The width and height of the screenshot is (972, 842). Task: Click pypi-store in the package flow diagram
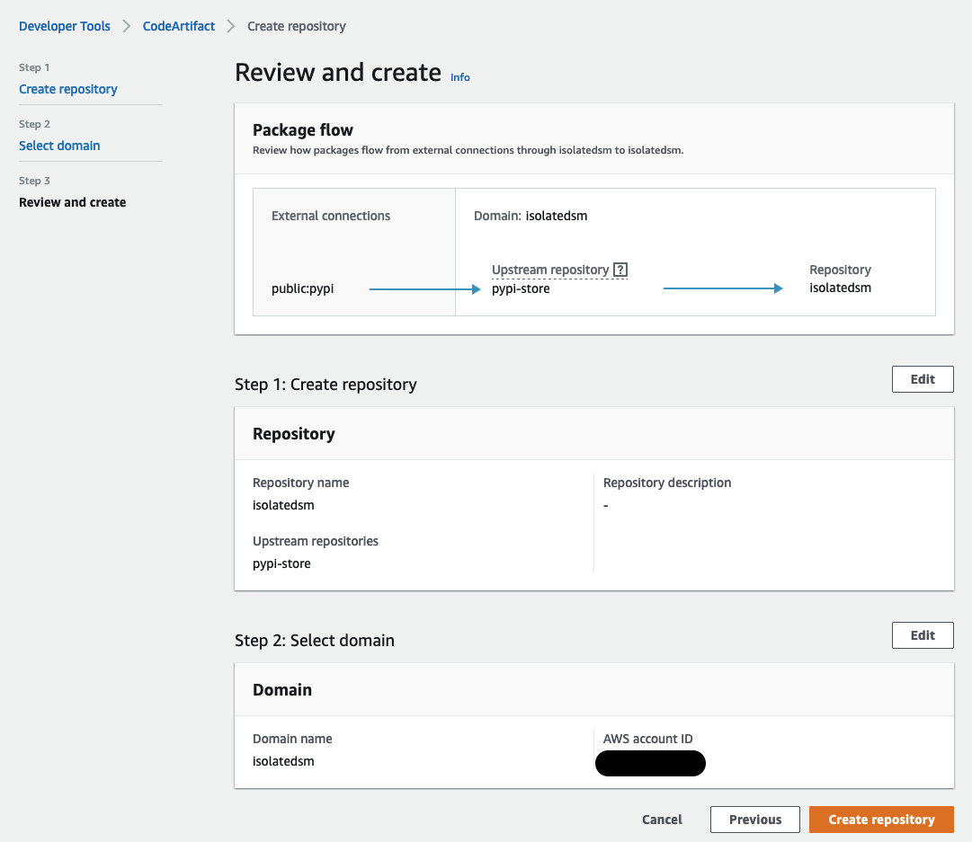click(x=521, y=288)
